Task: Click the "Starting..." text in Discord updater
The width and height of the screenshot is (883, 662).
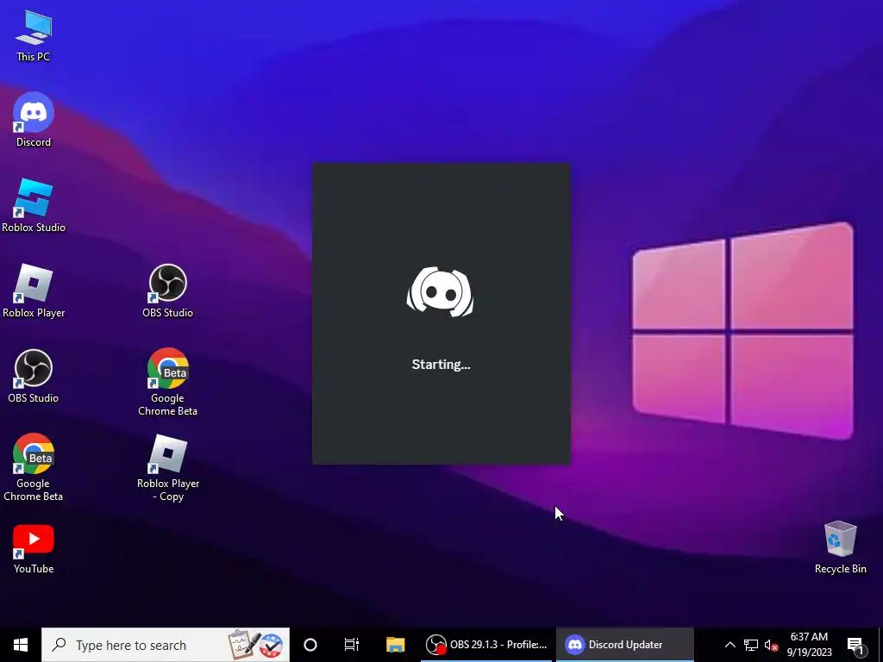Action: pos(441,365)
